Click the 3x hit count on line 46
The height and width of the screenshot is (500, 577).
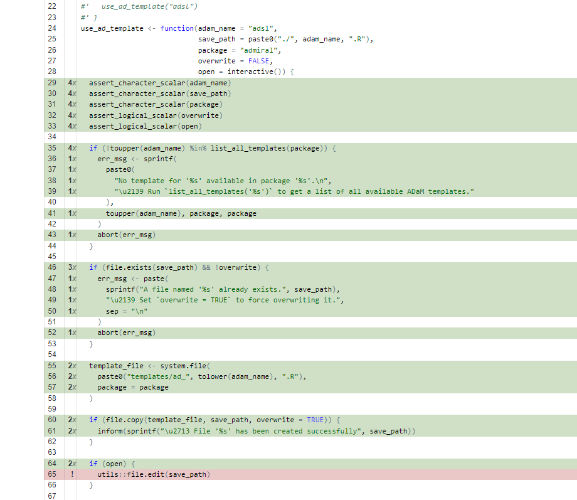[72, 267]
